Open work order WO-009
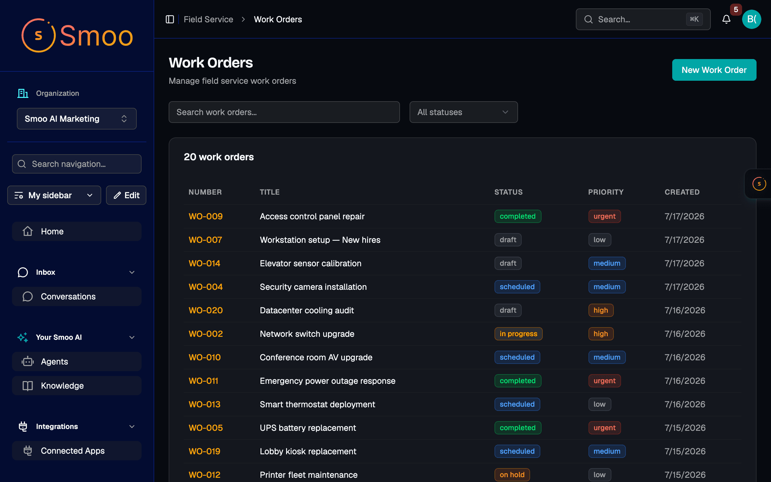771x482 pixels. point(205,217)
